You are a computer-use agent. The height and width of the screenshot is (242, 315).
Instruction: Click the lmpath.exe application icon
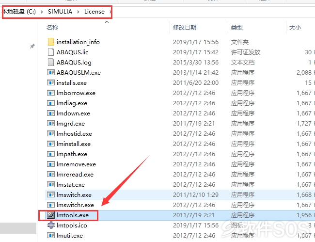coord(51,154)
